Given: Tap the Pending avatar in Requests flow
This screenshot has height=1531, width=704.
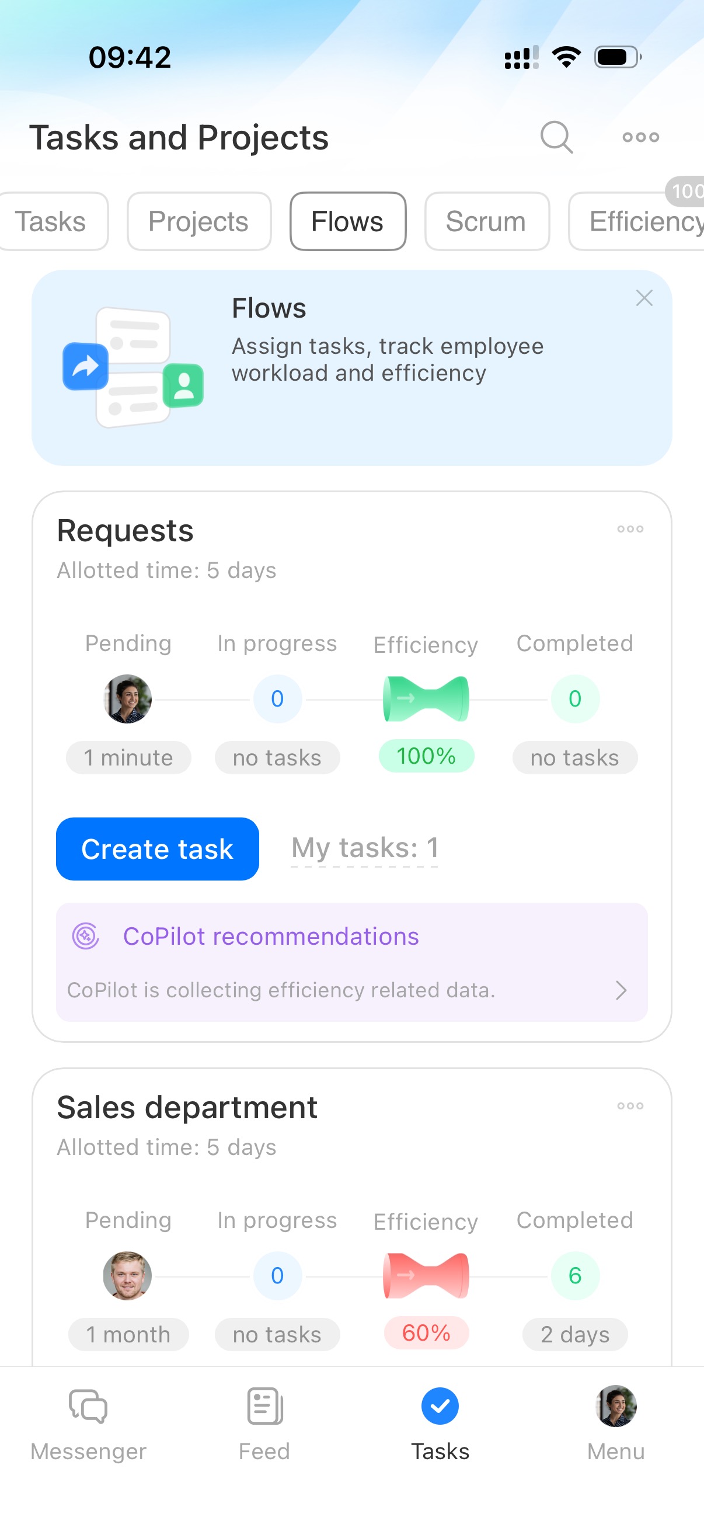Looking at the screenshot, I should pyautogui.click(x=128, y=699).
